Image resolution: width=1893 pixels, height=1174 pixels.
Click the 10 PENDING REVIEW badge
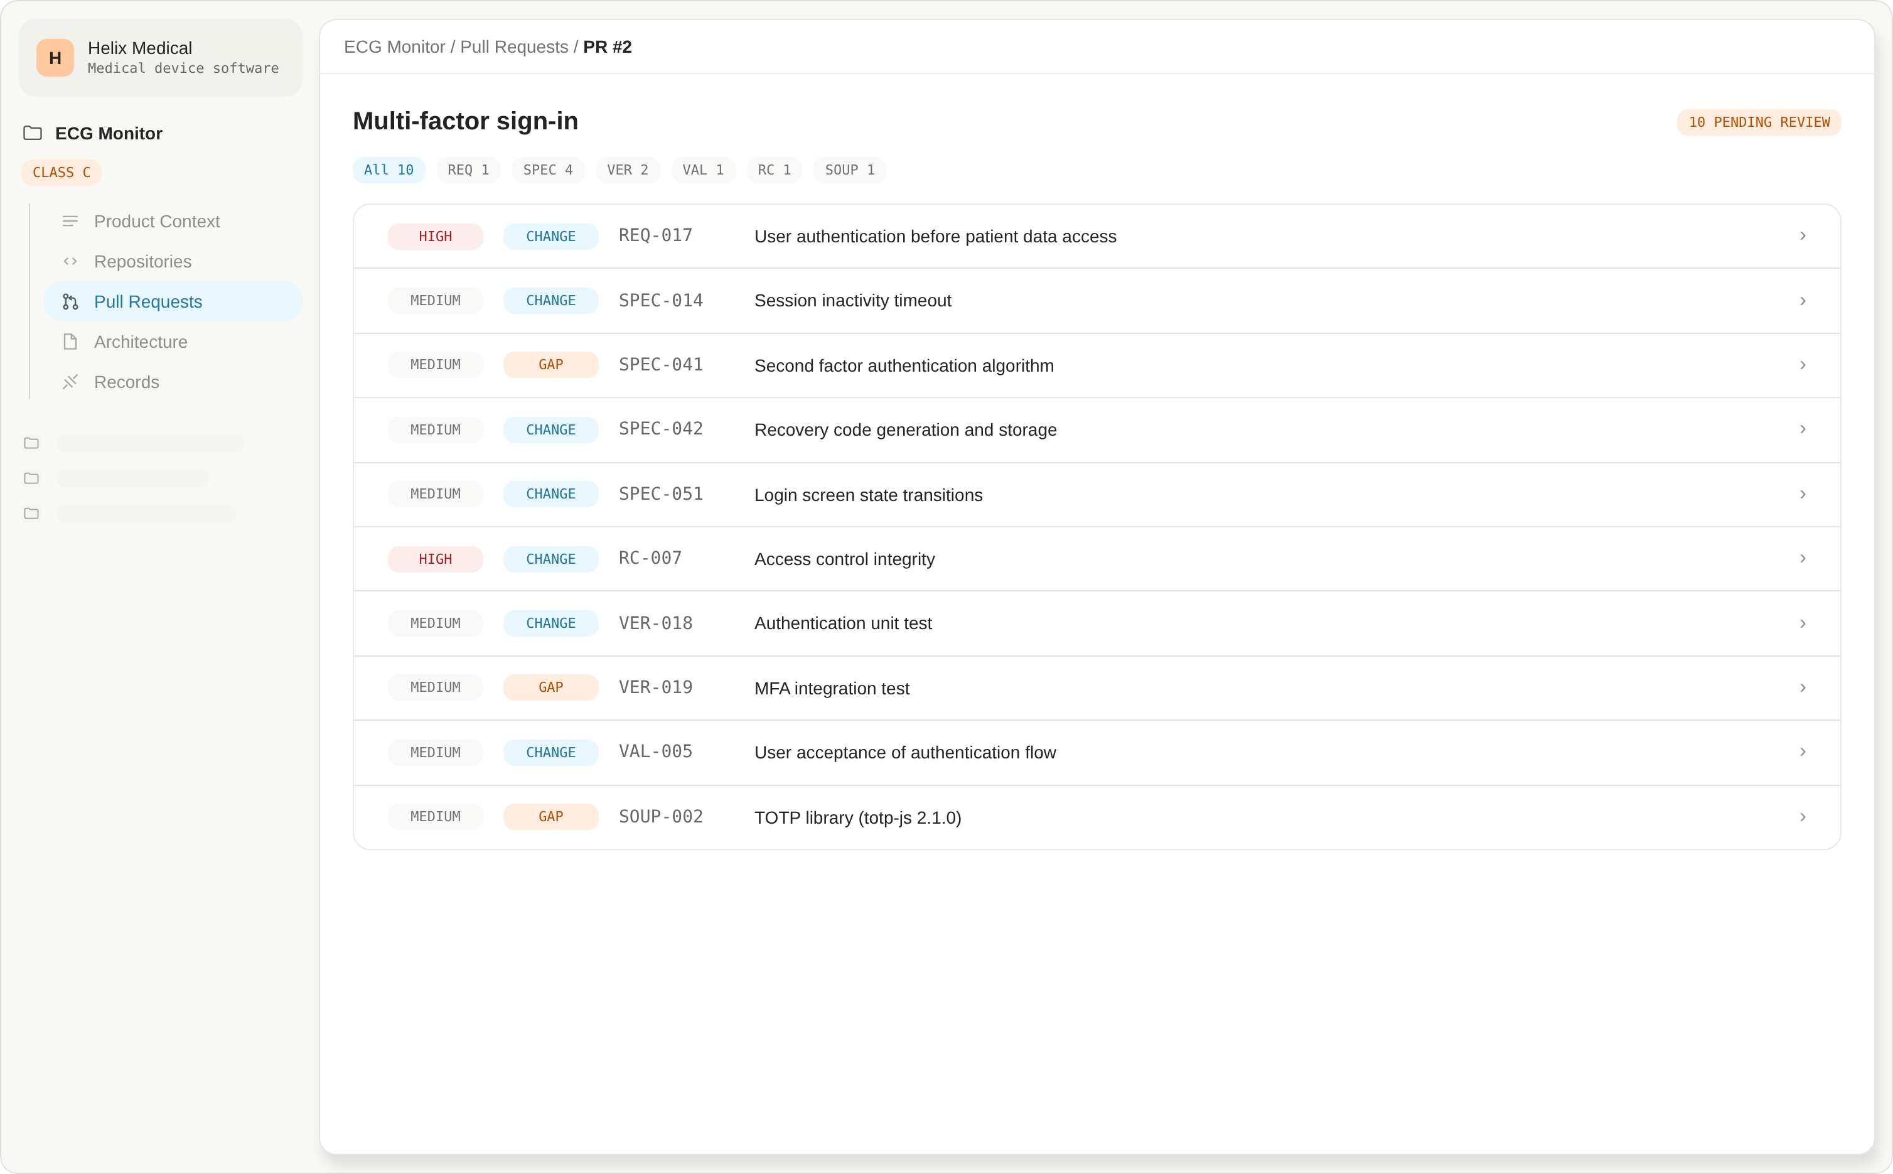click(x=1759, y=122)
